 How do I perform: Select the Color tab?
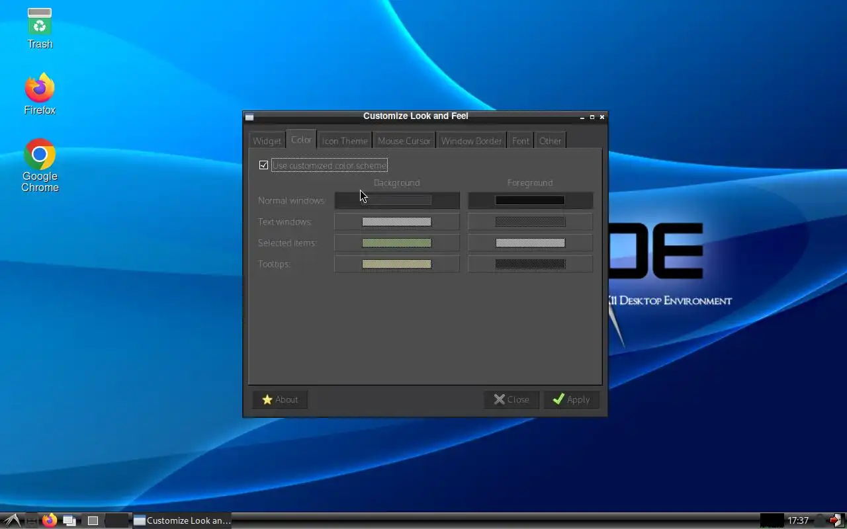[301, 140]
